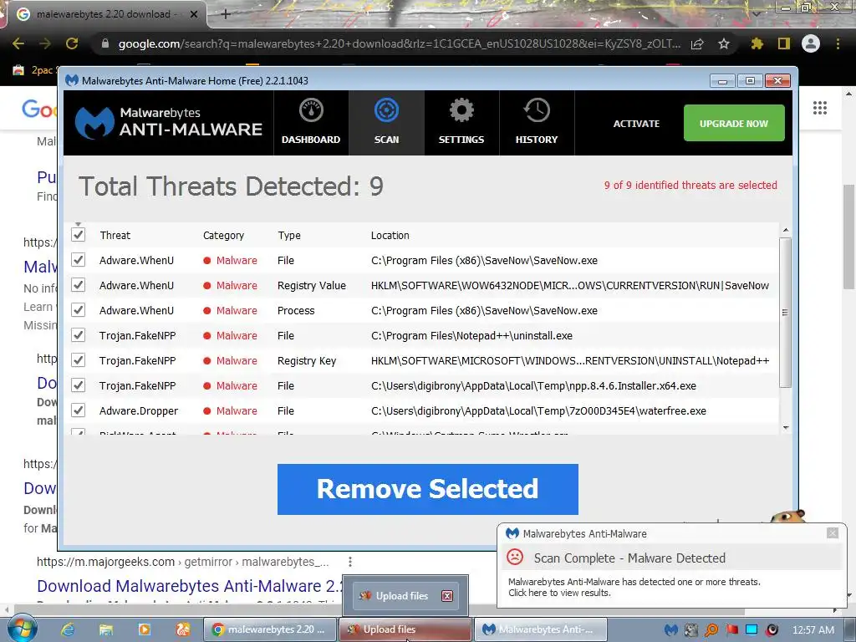856x642 pixels.
Task: Switch to Chrome malewarebytes 2.20 taskbar button
Action: coord(270,629)
